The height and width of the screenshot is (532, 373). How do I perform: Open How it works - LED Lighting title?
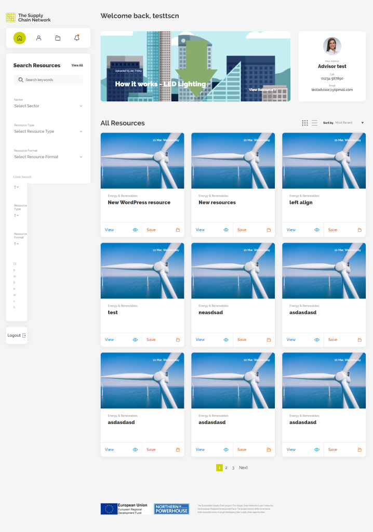coord(160,84)
